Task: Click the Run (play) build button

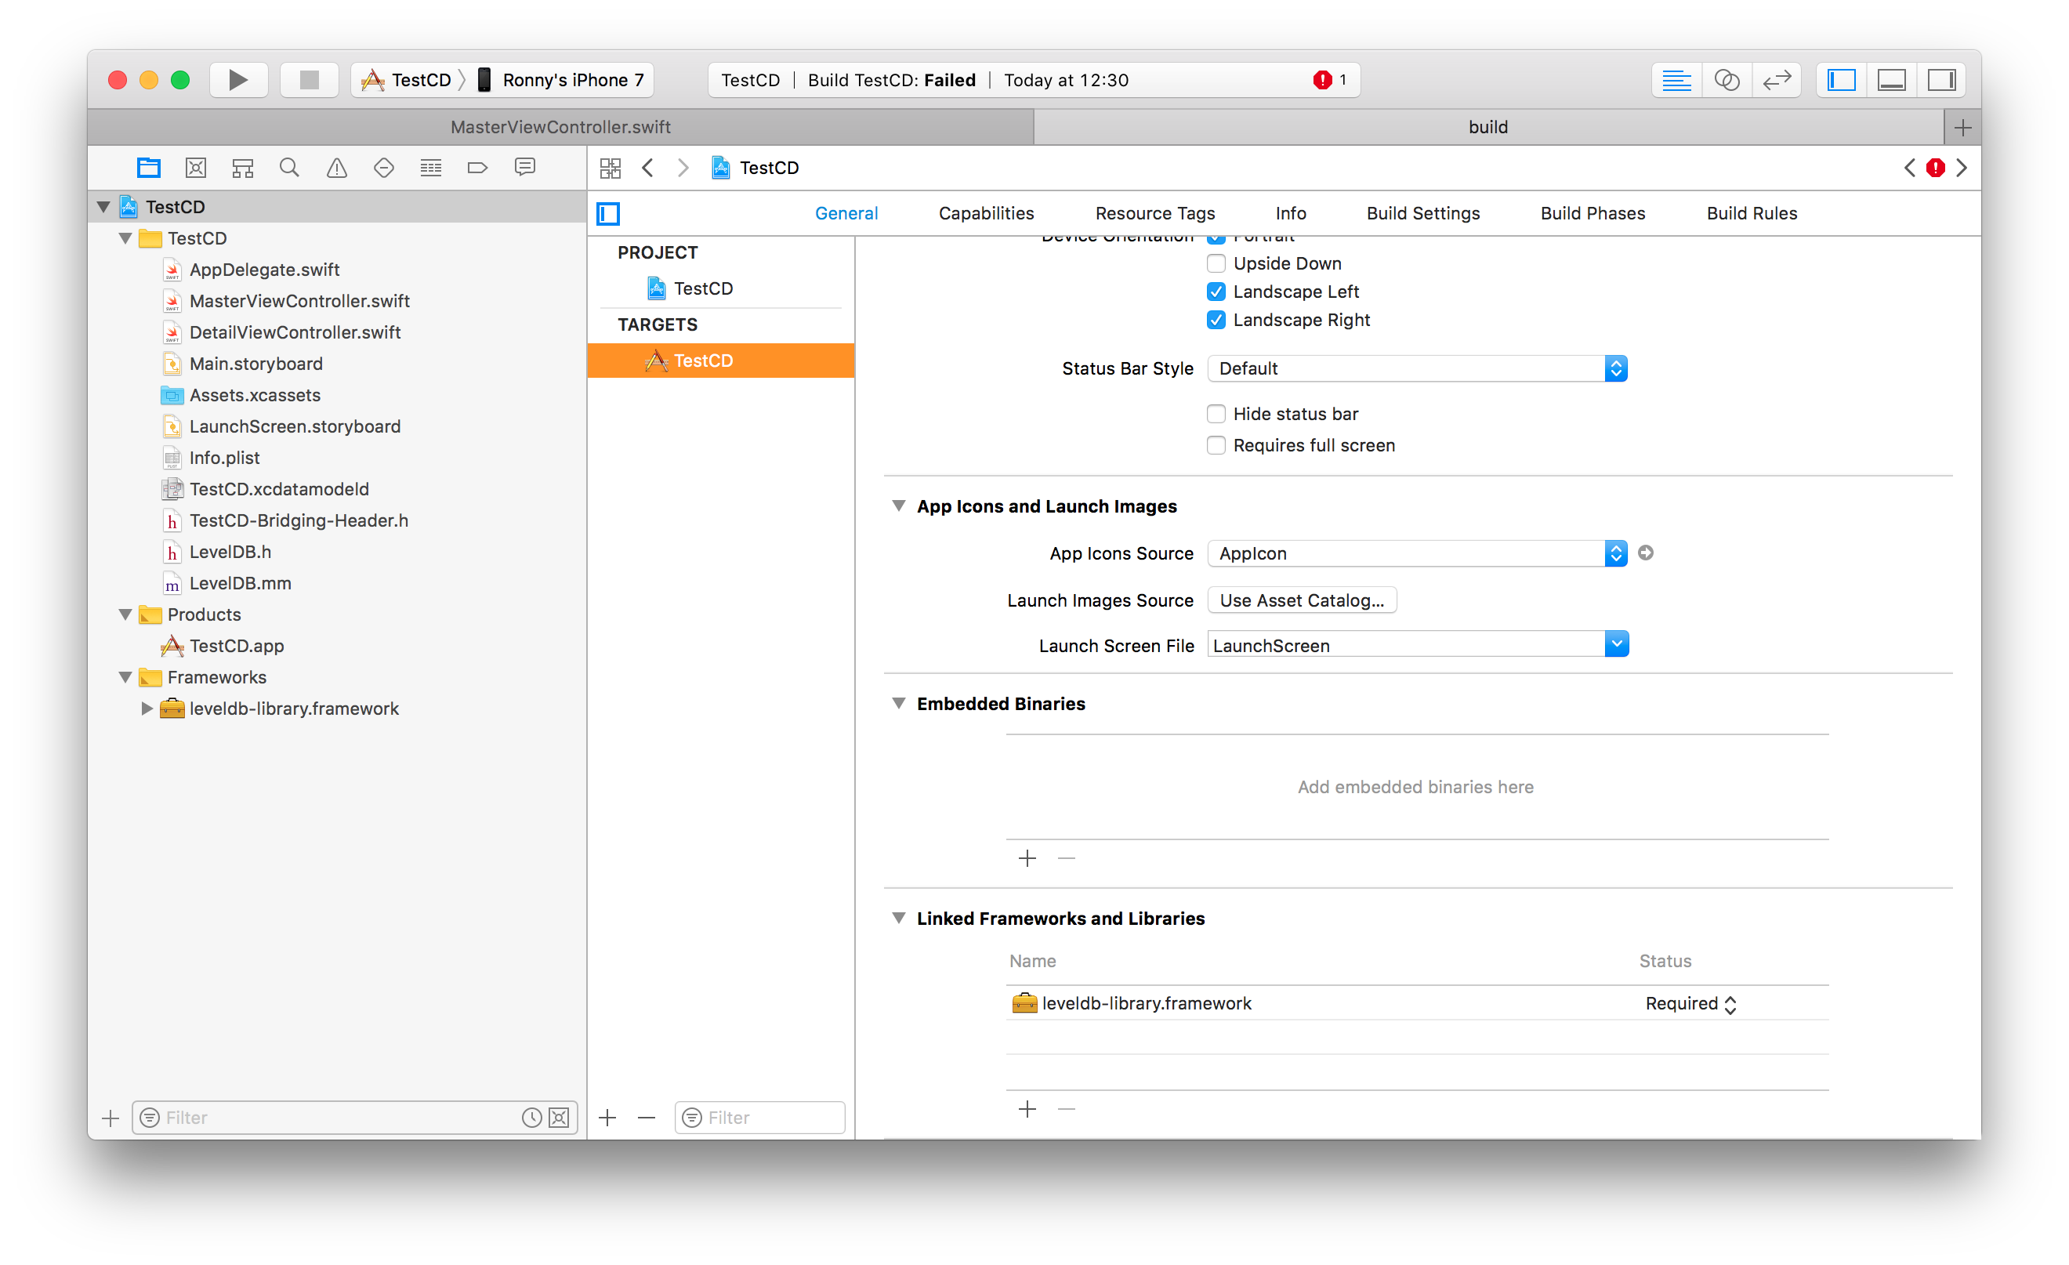Action: pos(237,80)
